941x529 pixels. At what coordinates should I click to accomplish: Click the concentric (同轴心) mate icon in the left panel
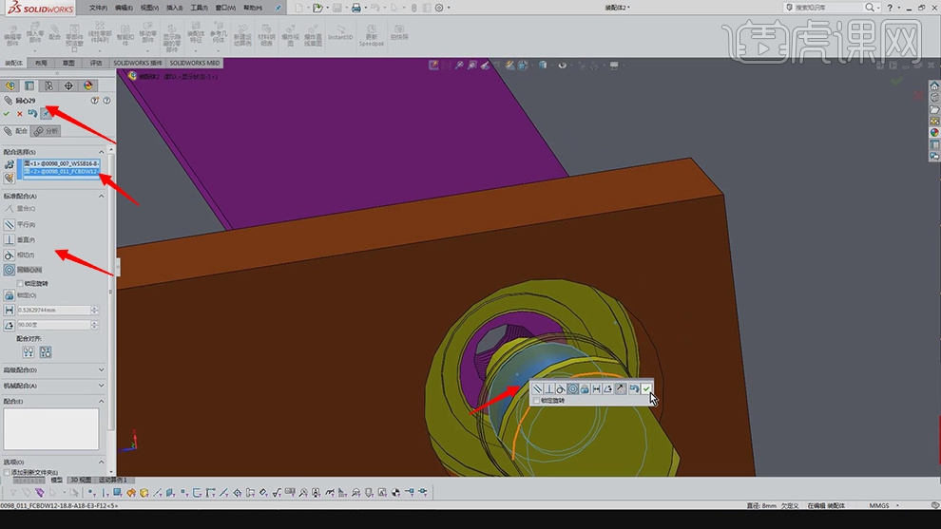tap(10, 270)
